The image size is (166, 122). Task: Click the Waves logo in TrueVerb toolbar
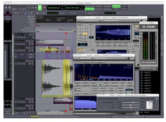point(131,58)
